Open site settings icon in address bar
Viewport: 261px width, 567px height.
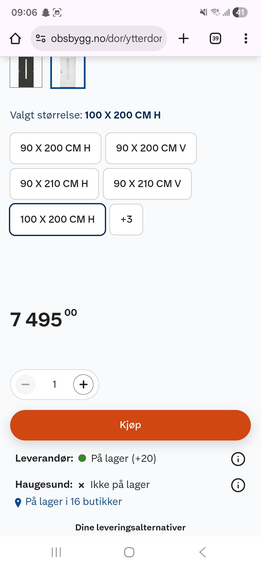[41, 38]
